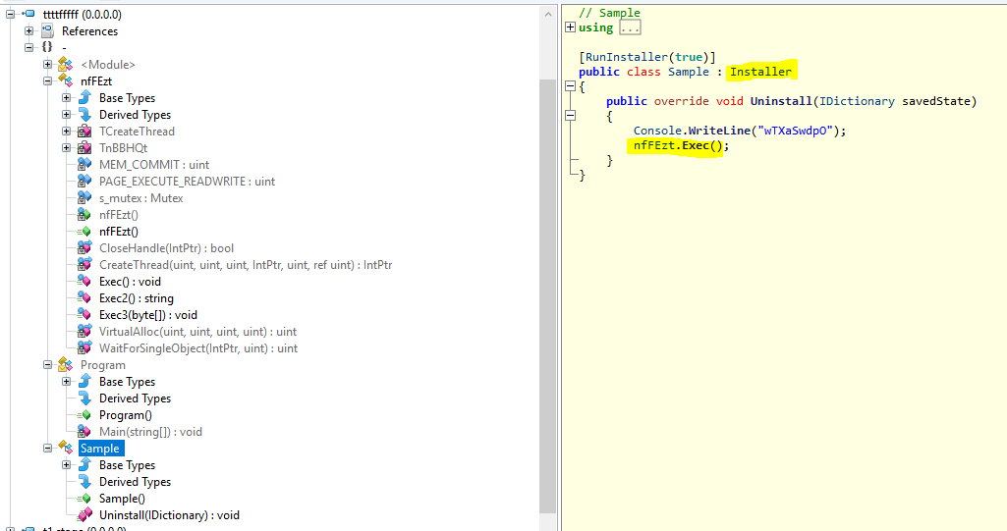This screenshot has width=1007, height=531.
Task: Select Uninstall(IDictionary) : void tree item
Action: tap(169, 514)
